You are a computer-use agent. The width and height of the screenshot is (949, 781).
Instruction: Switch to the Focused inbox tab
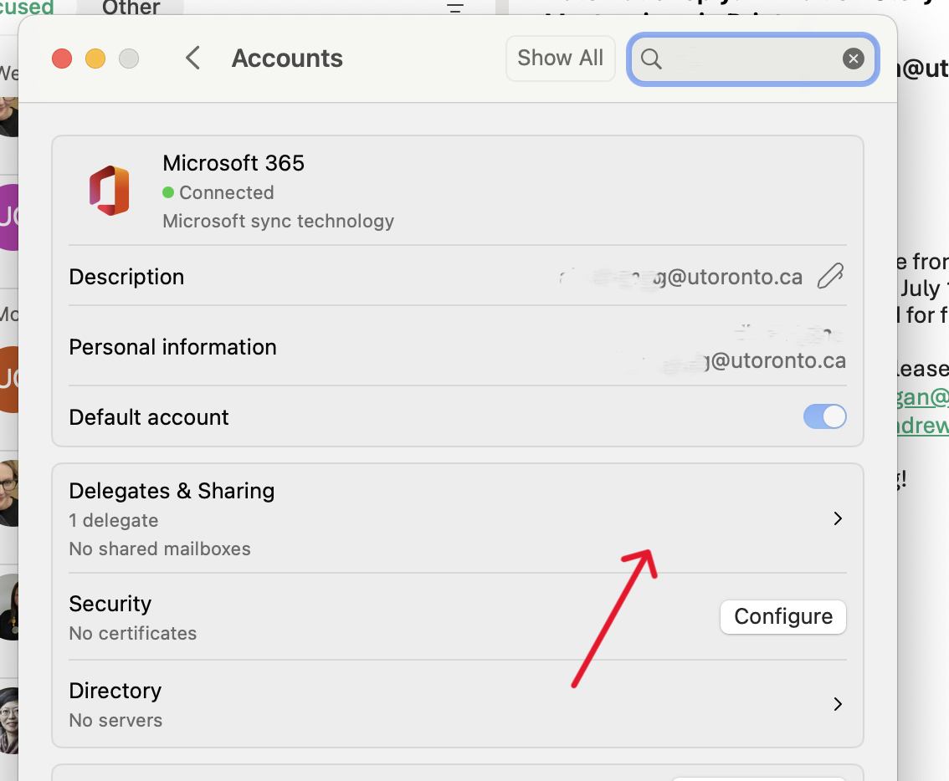[27, 8]
